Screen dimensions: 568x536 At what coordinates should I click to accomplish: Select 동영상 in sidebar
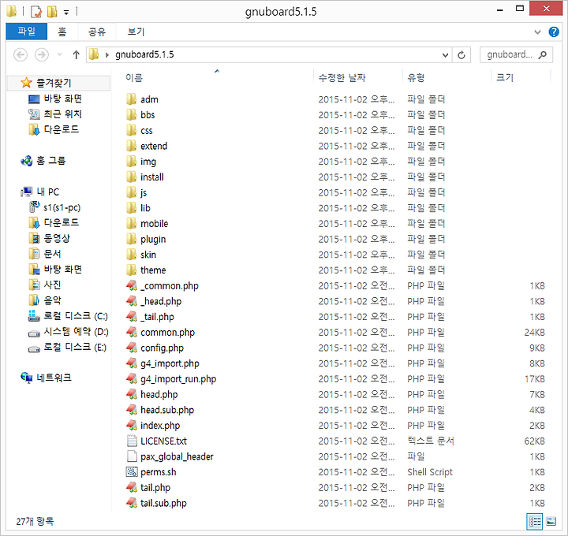57,238
